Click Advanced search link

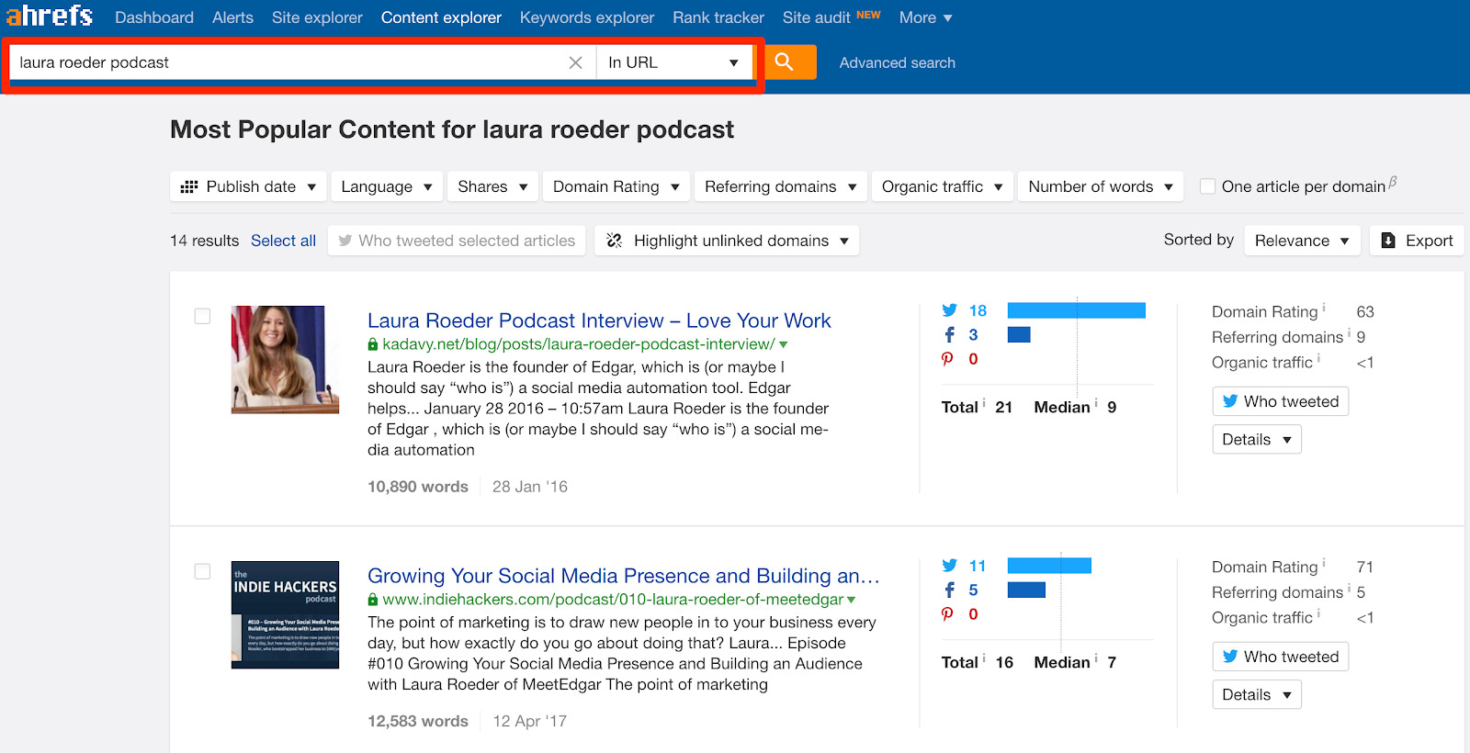point(898,62)
